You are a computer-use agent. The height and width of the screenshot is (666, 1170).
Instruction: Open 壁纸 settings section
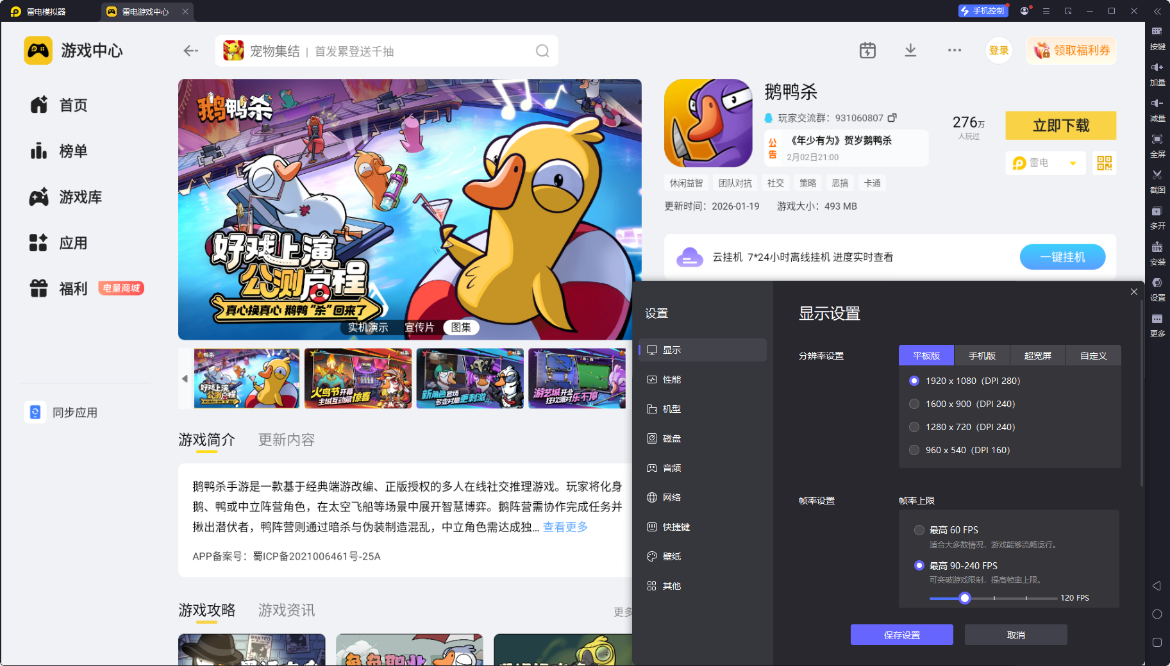point(703,556)
